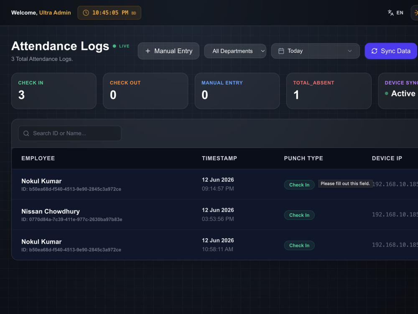
Task: Toggle the sun theme icon
Action: [416, 13]
